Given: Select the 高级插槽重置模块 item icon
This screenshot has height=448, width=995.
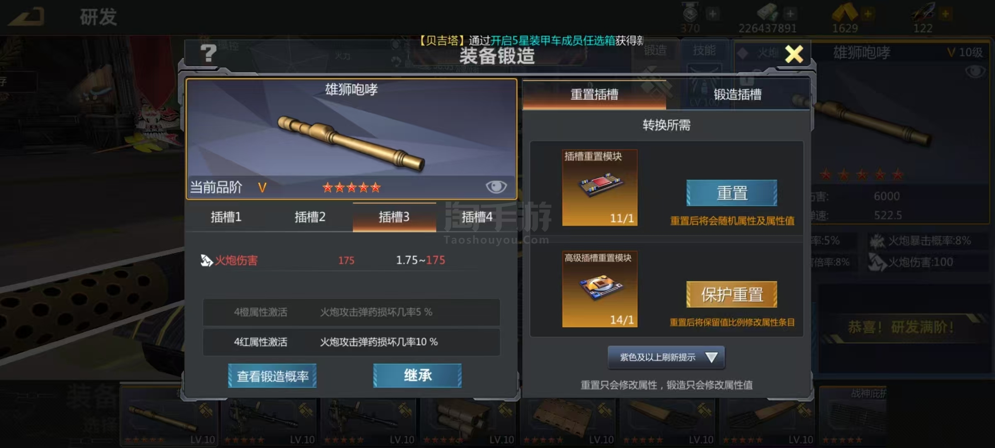Looking at the screenshot, I should click(x=600, y=289).
